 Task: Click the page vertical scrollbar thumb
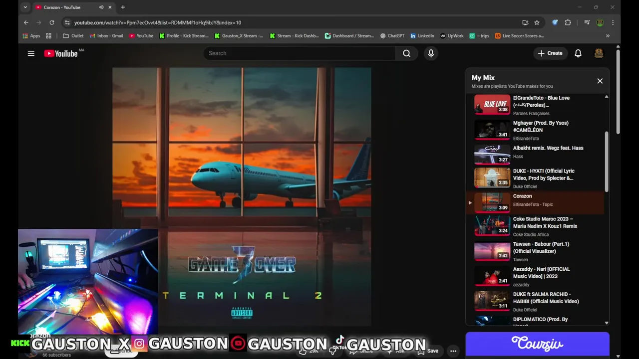618,91
